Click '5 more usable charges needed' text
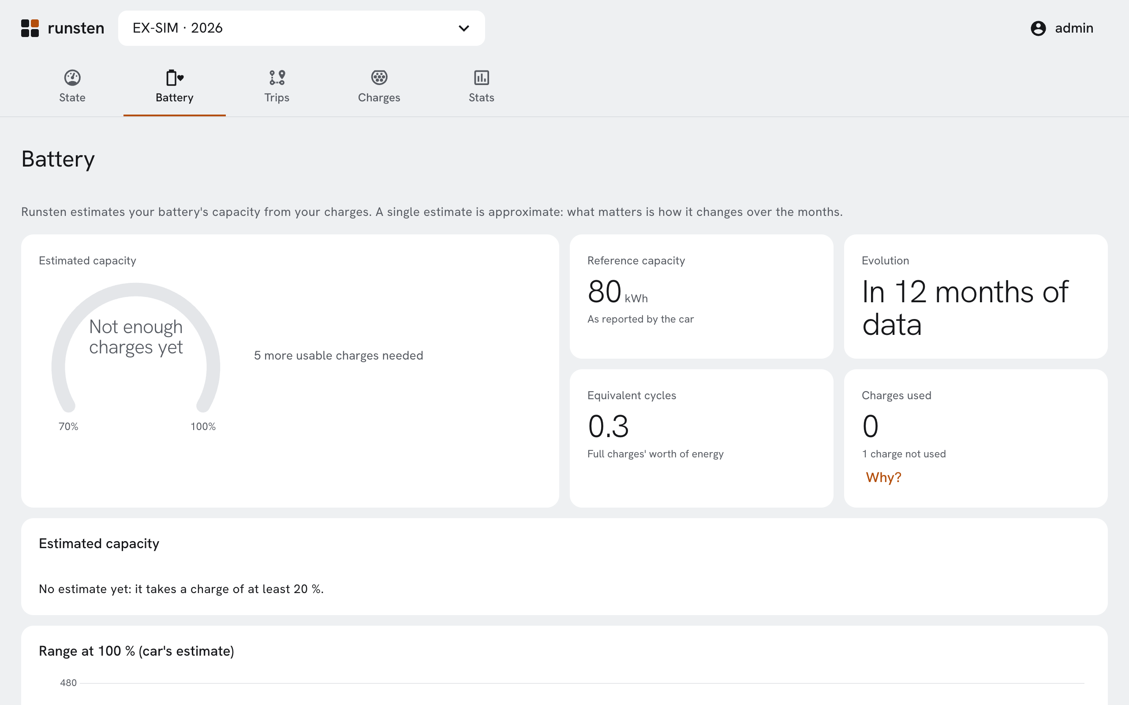This screenshot has width=1129, height=705. click(x=338, y=355)
